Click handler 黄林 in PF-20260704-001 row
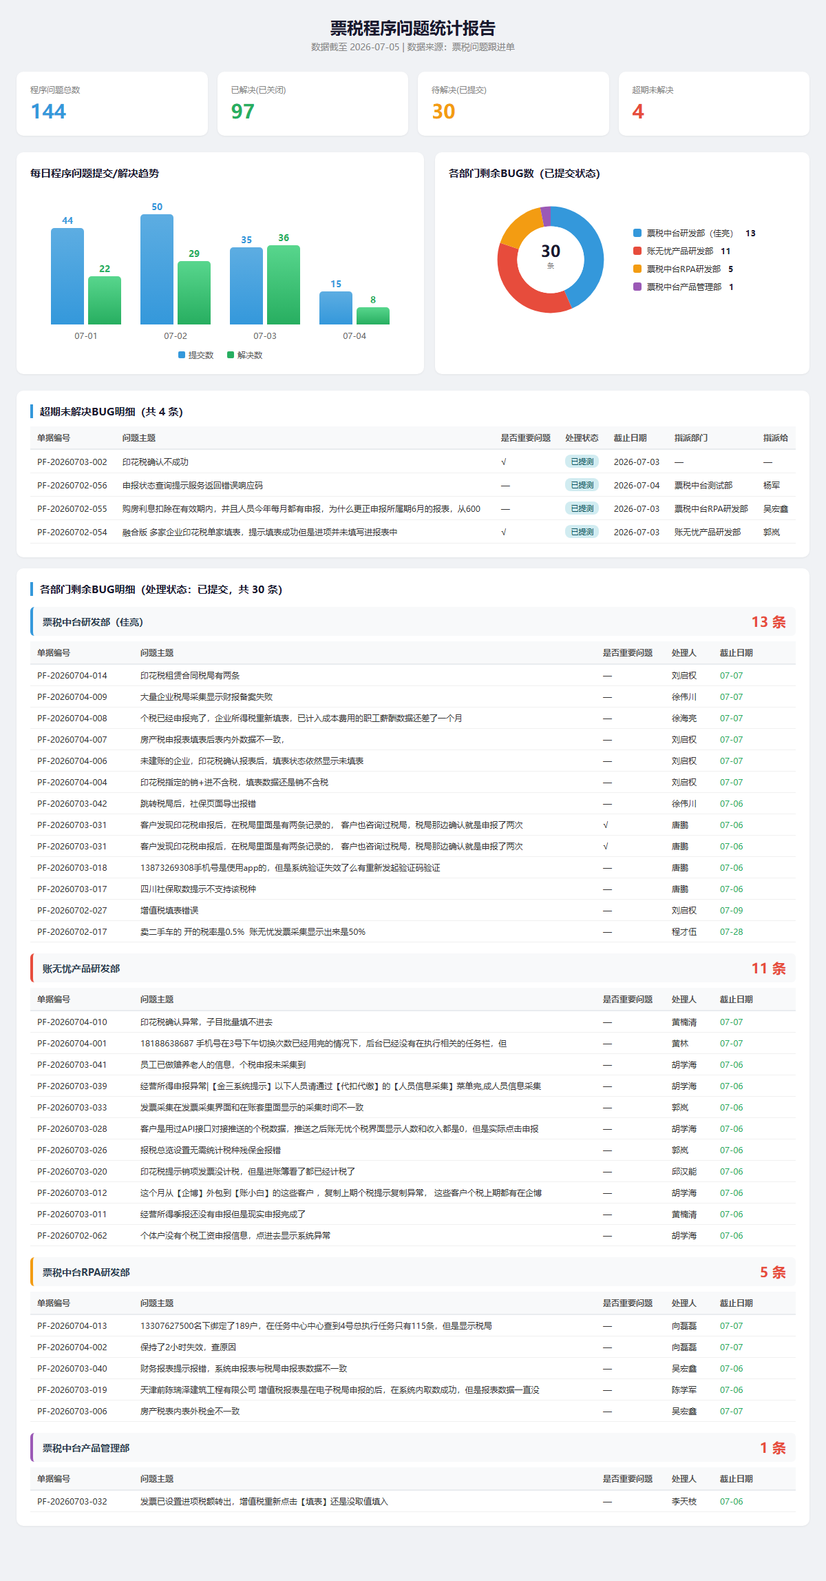Viewport: 826px width, 1581px height. tap(680, 1043)
